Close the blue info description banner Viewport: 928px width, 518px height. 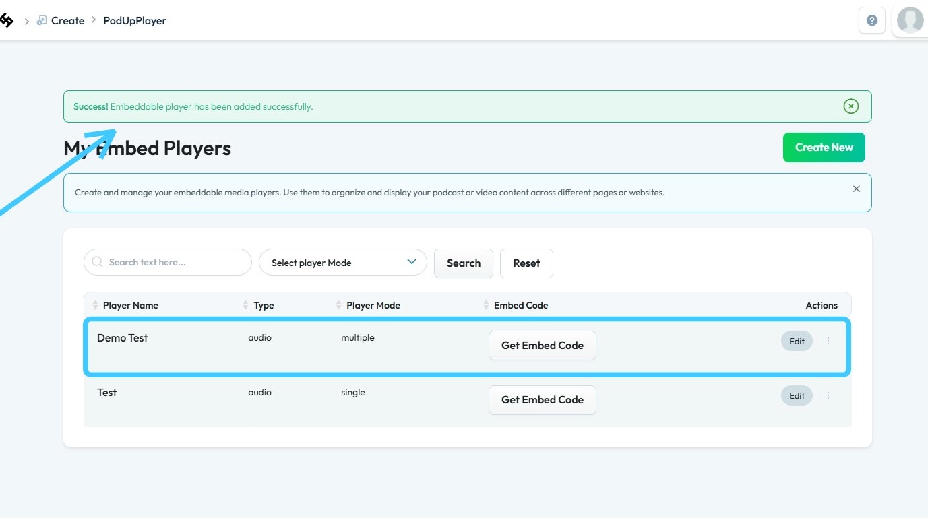[x=856, y=189]
